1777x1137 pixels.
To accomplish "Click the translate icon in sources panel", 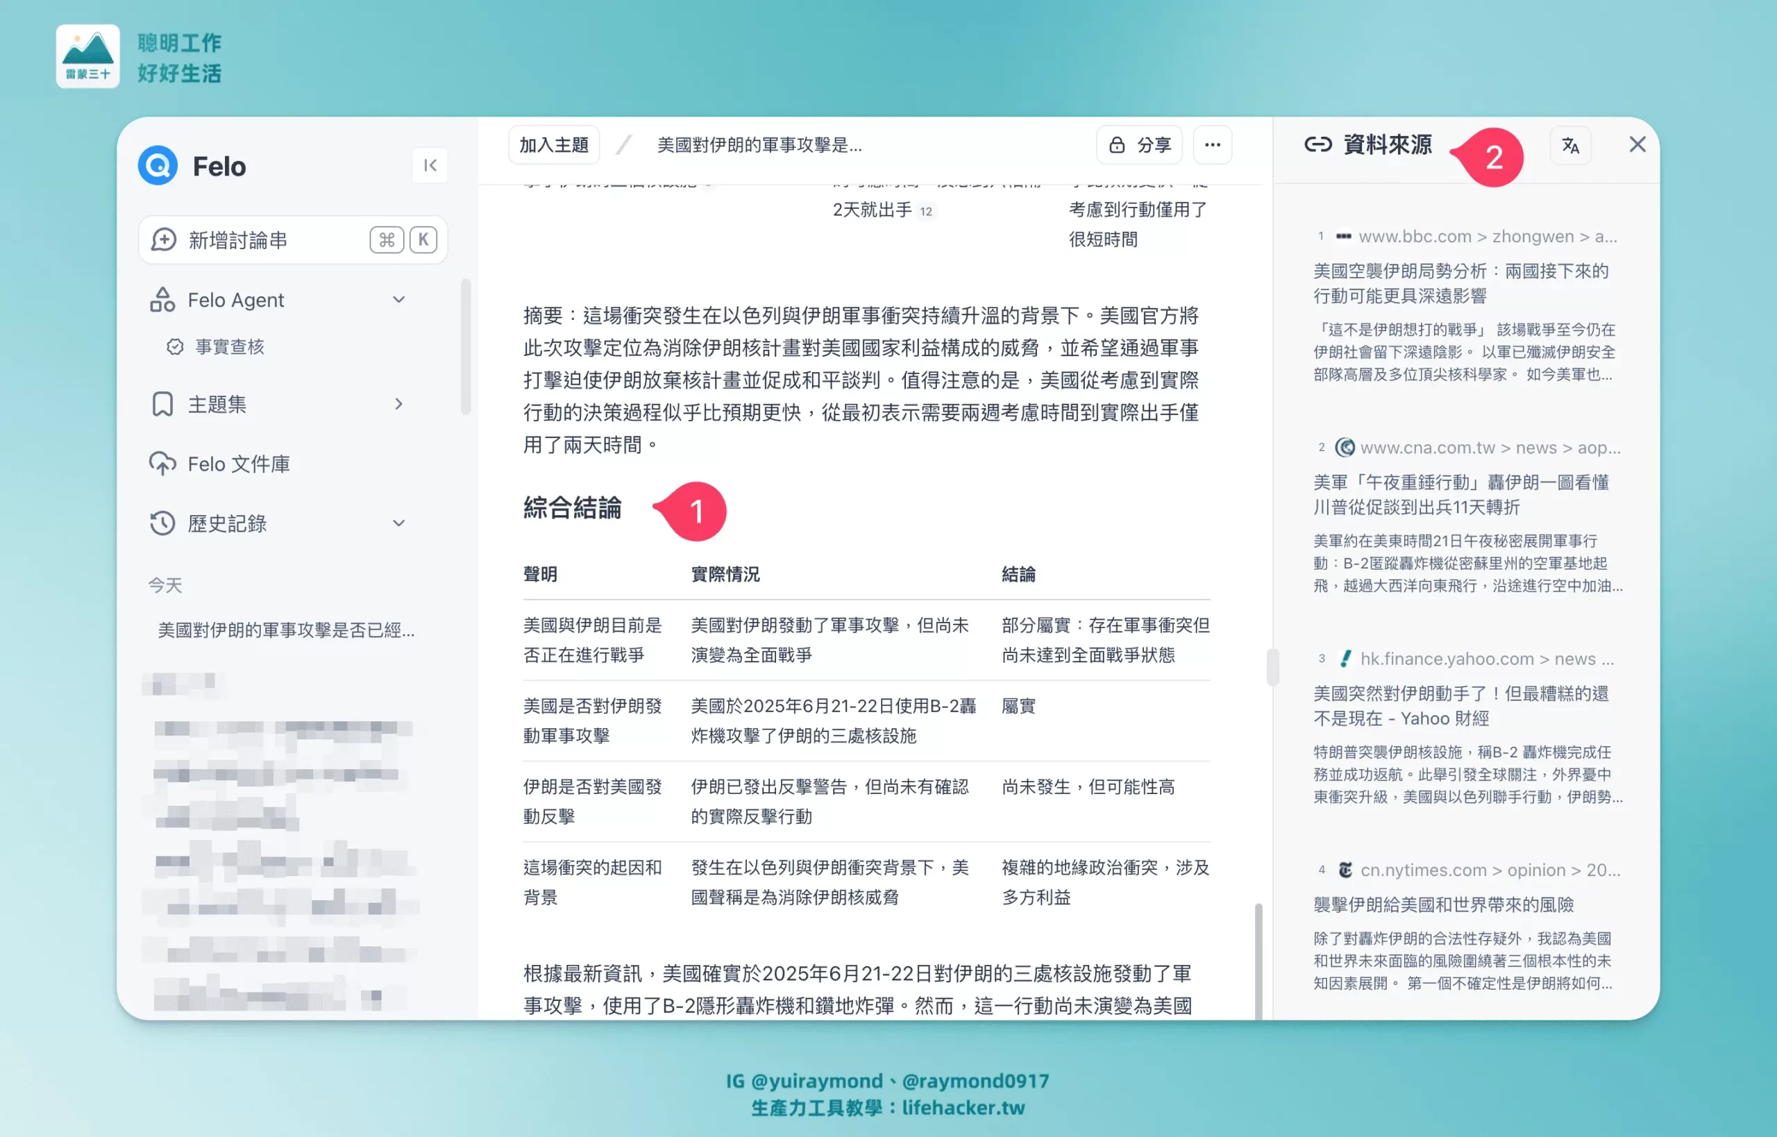I will pyautogui.click(x=1570, y=146).
